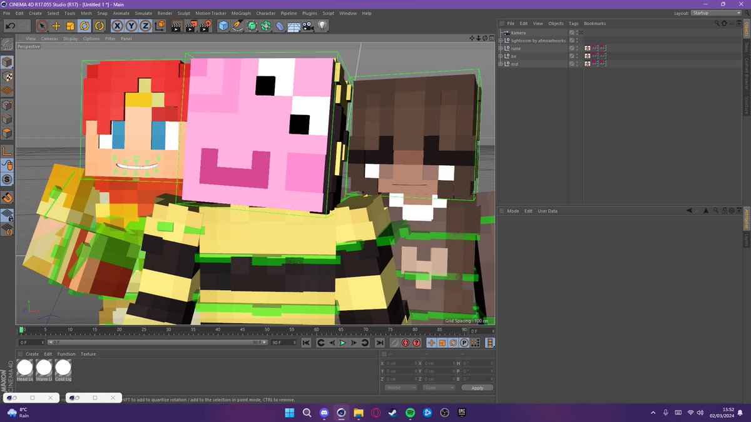
Task: Expand the erd object hierarchy
Action: click(x=501, y=64)
